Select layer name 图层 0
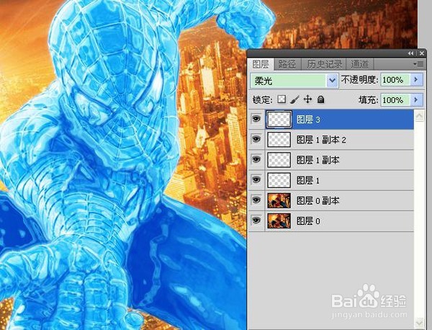This screenshot has width=432, height=330. click(x=308, y=221)
